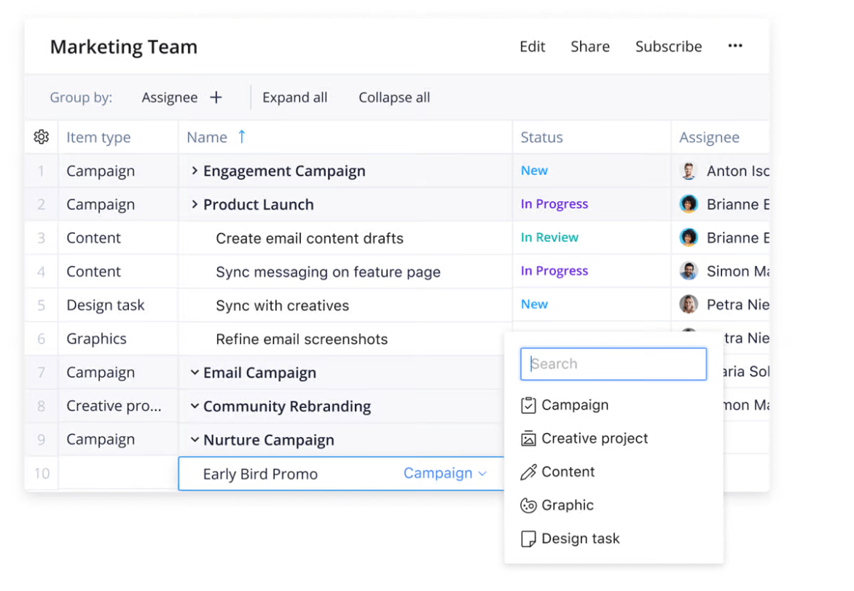Screen dimensions: 854x591
Task: Click the Name column sort arrow
Action: (242, 137)
